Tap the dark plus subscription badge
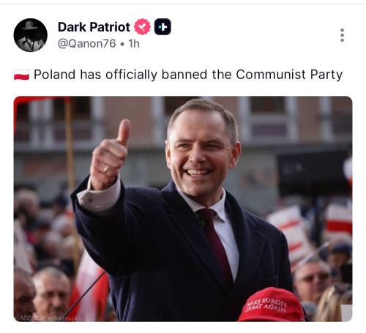This screenshot has width=366, height=333. [x=163, y=26]
